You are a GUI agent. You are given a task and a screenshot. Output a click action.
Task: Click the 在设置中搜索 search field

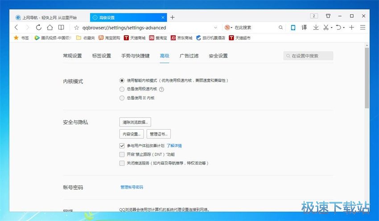coord(308,56)
